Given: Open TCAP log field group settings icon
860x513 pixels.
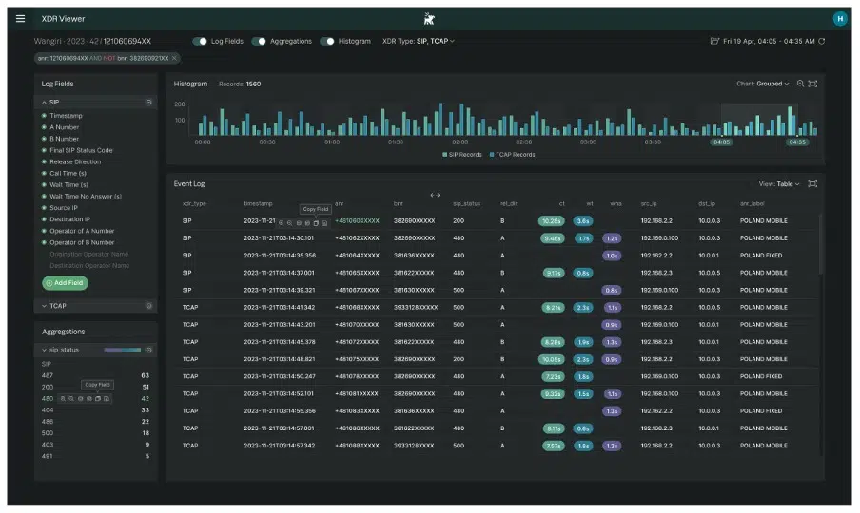Looking at the screenshot, I should (x=148, y=306).
